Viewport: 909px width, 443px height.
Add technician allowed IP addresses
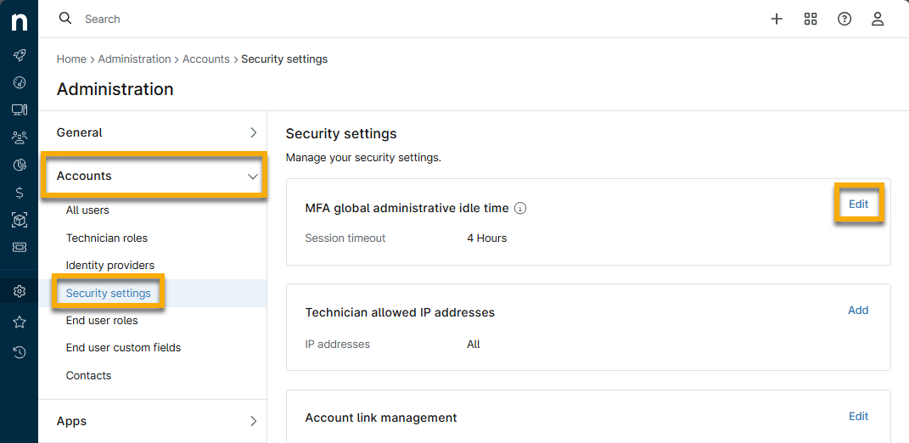[858, 310]
